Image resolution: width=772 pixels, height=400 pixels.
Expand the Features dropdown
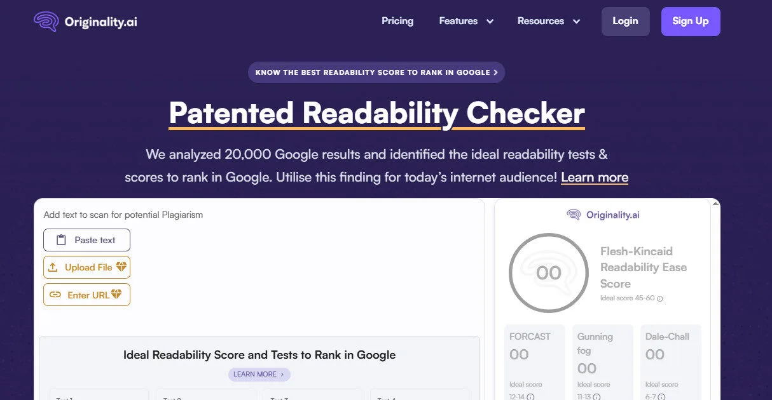pyautogui.click(x=466, y=21)
